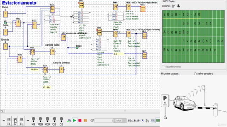Tick the Reconhecimento checkbox

[164, 67]
